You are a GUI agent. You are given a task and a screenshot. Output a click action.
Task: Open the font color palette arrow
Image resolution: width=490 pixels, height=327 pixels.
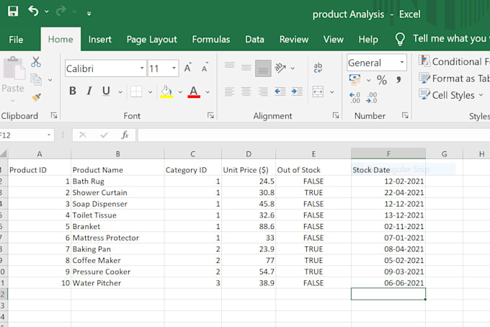[208, 91]
